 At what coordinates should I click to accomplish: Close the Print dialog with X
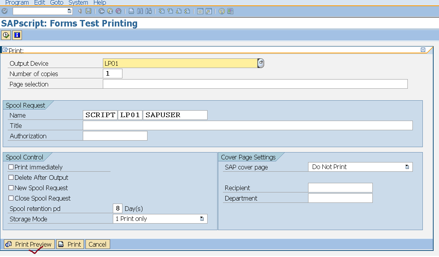423,50
